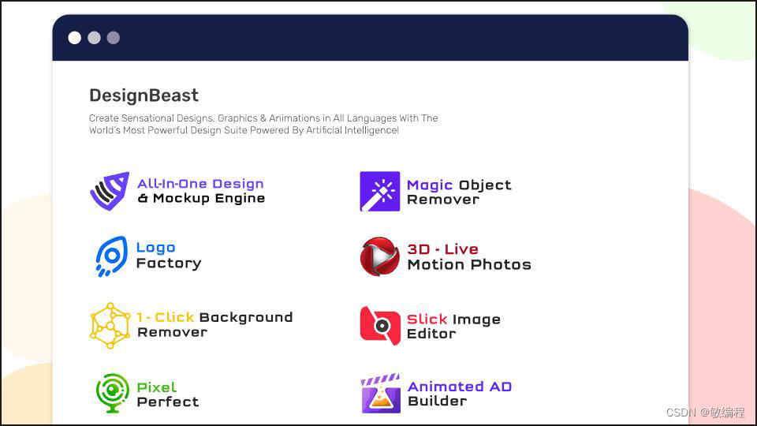Click the 3D Live Motion Photos play icon
The image size is (757, 426).
(x=380, y=256)
